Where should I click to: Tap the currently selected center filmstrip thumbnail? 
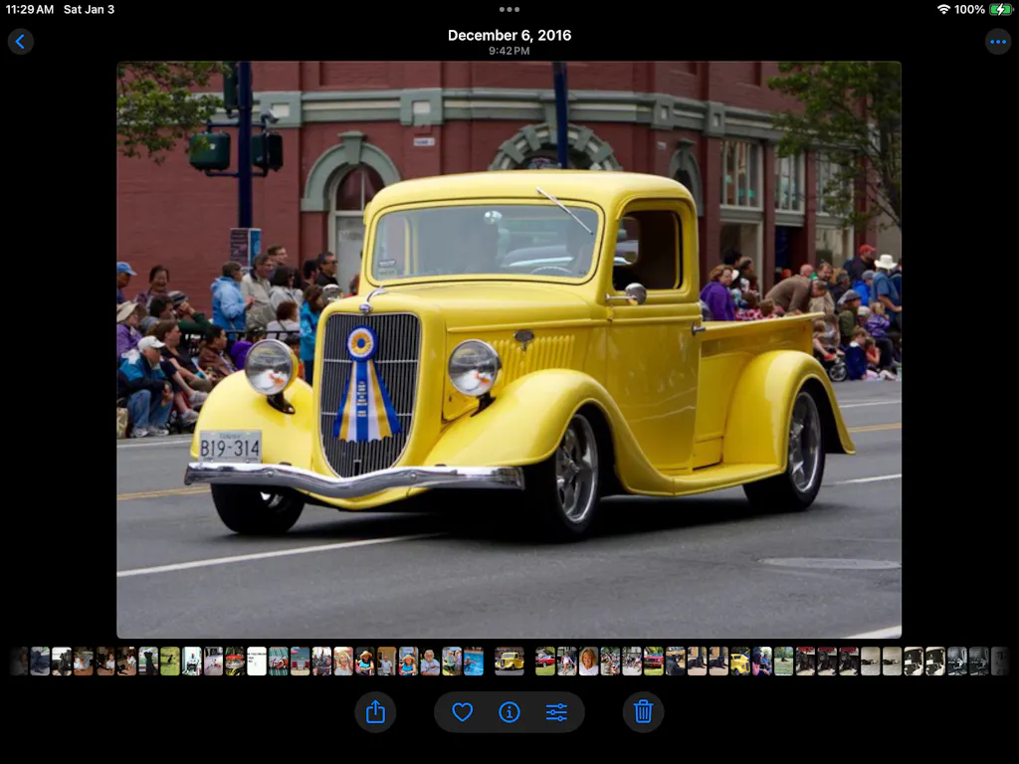(x=509, y=662)
